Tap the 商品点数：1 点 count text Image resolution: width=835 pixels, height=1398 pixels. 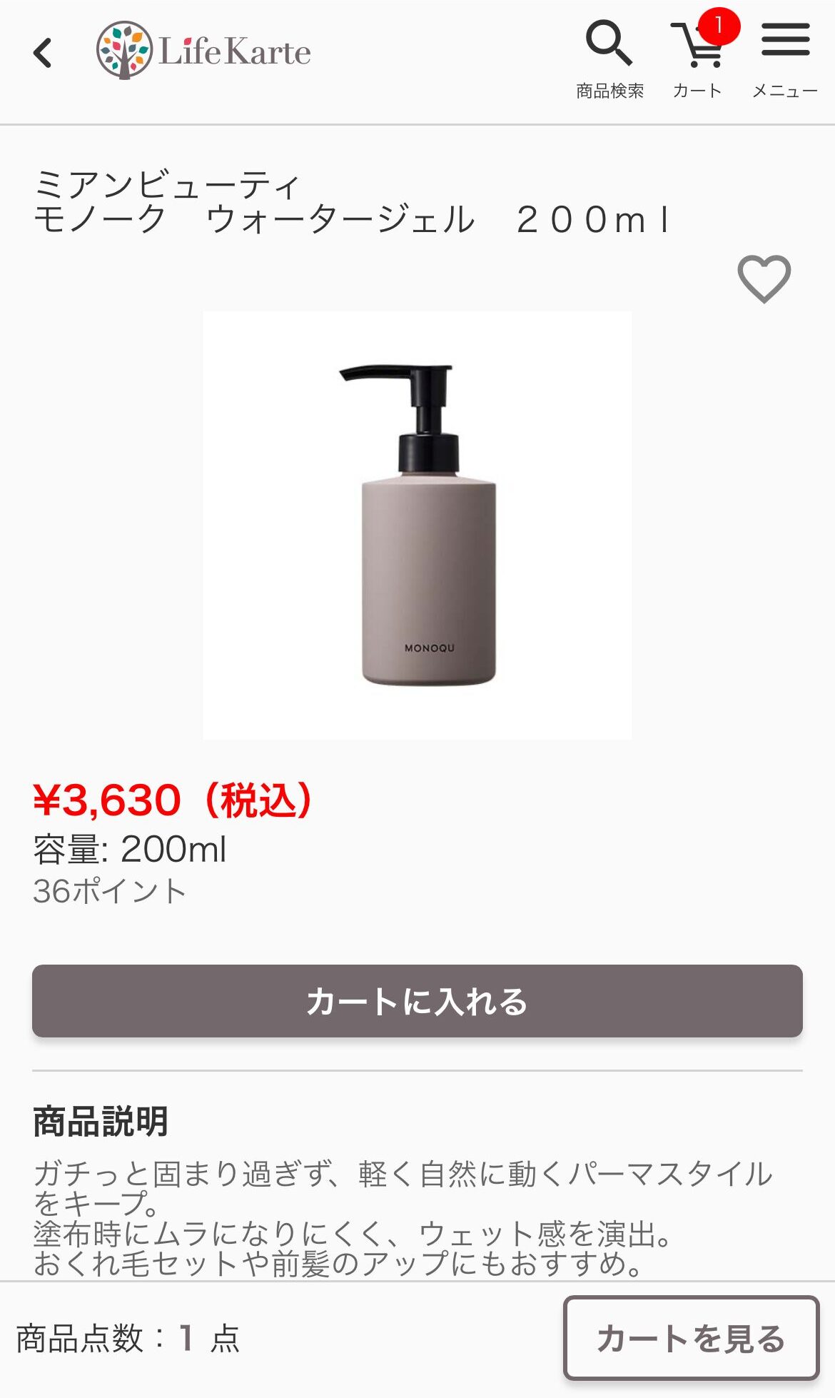(x=128, y=1338)
